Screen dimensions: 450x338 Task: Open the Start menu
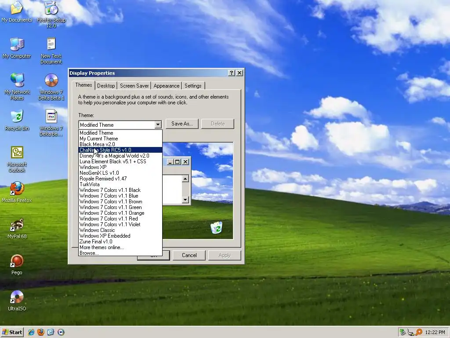click(12, 332)
